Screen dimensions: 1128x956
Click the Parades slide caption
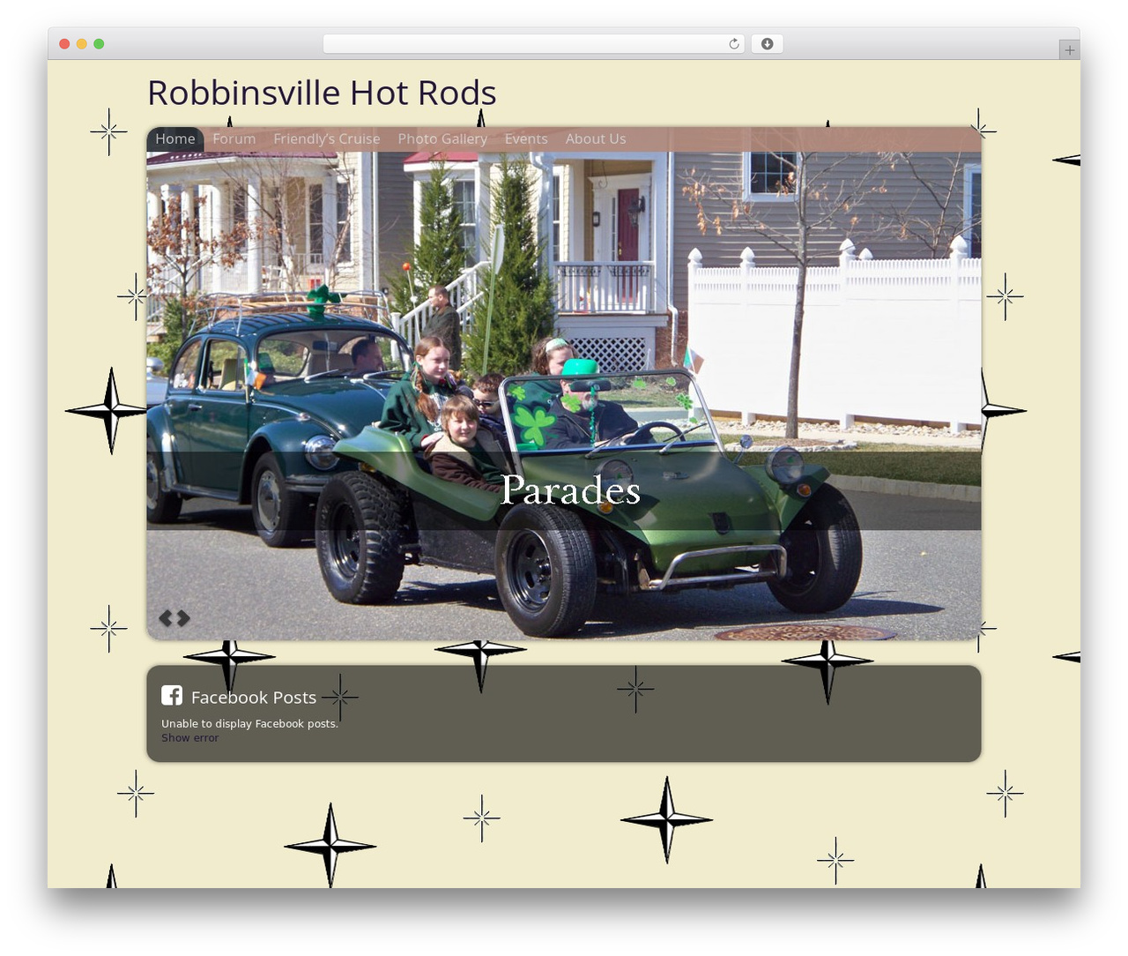point(570,490)
